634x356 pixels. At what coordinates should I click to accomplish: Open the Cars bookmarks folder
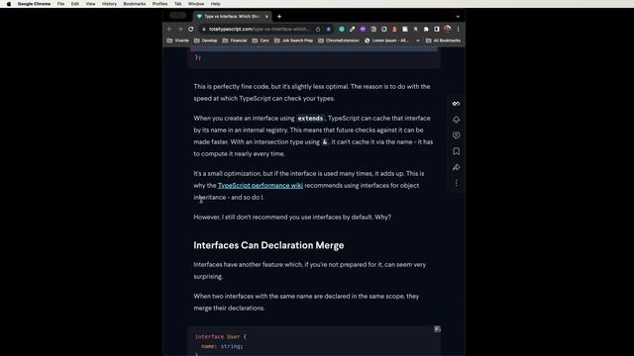pyautogui.click(x=261, y=41)
